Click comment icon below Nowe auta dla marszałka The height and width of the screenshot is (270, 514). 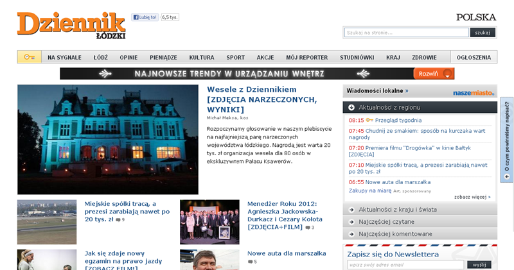(250, 262)
